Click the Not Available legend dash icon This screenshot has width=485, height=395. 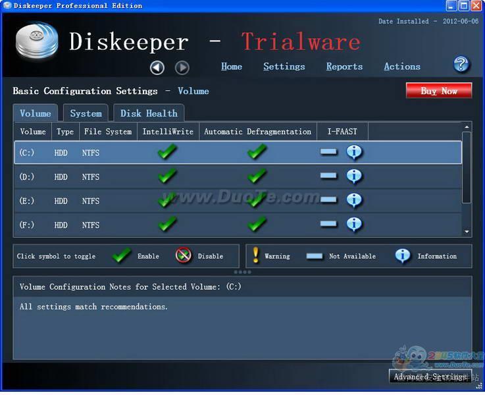point(315,256)
